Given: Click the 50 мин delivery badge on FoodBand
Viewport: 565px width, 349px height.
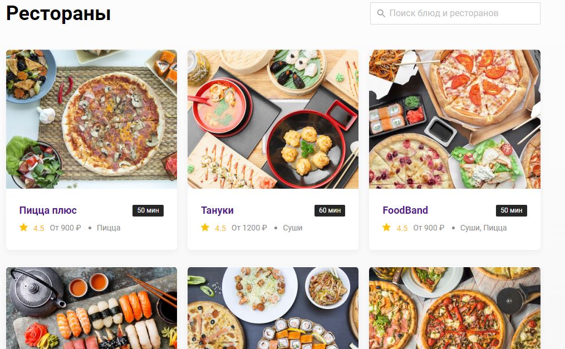Looking at the screenshot, I should coord(511,210).
